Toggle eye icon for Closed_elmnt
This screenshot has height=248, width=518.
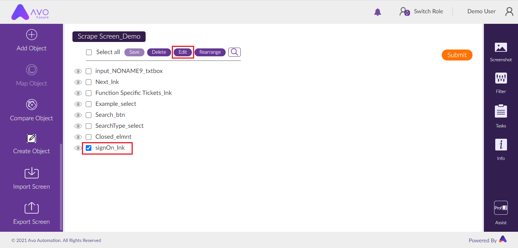click(78, 137)
